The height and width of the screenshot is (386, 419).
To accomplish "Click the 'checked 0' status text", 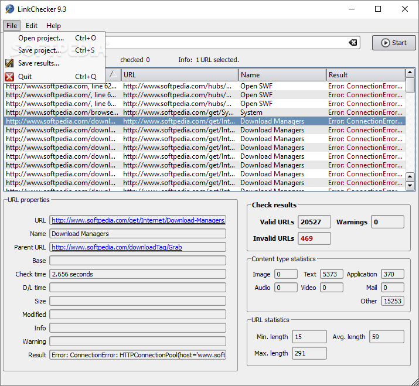I will [x=135, y=60].
